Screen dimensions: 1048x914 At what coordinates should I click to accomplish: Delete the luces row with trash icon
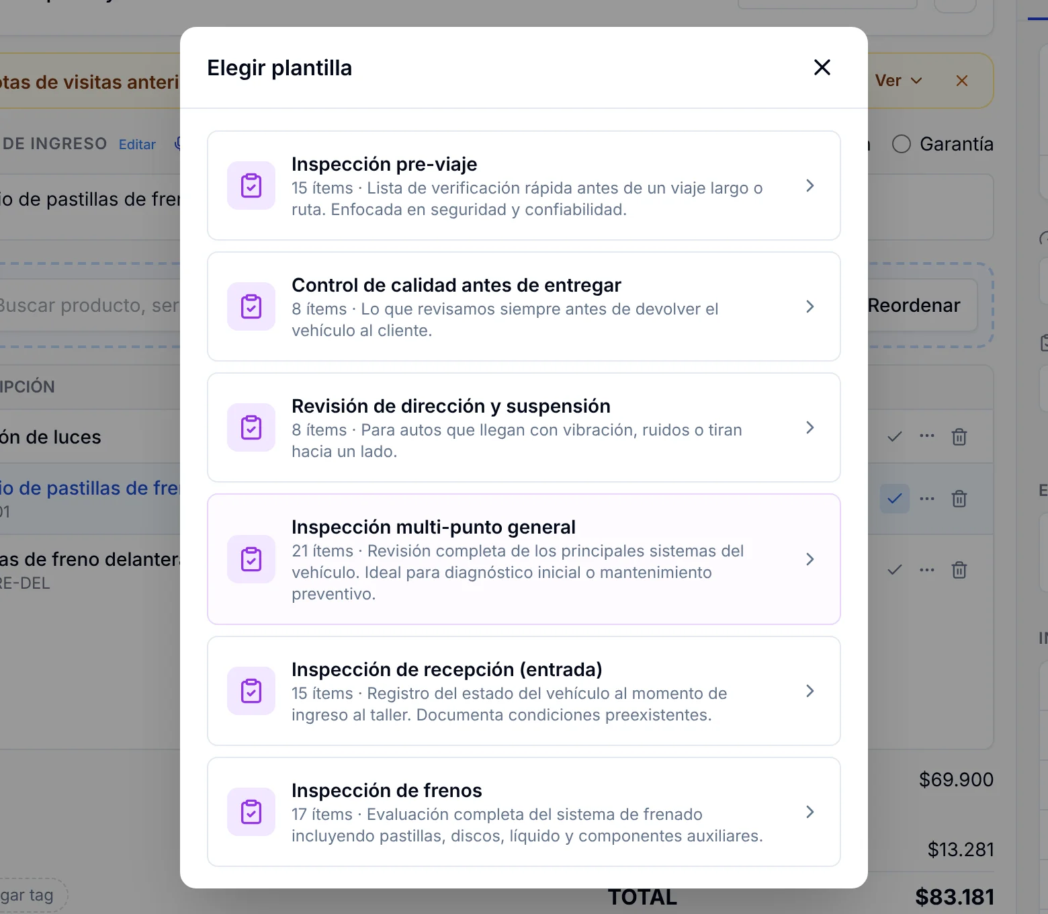959,437
